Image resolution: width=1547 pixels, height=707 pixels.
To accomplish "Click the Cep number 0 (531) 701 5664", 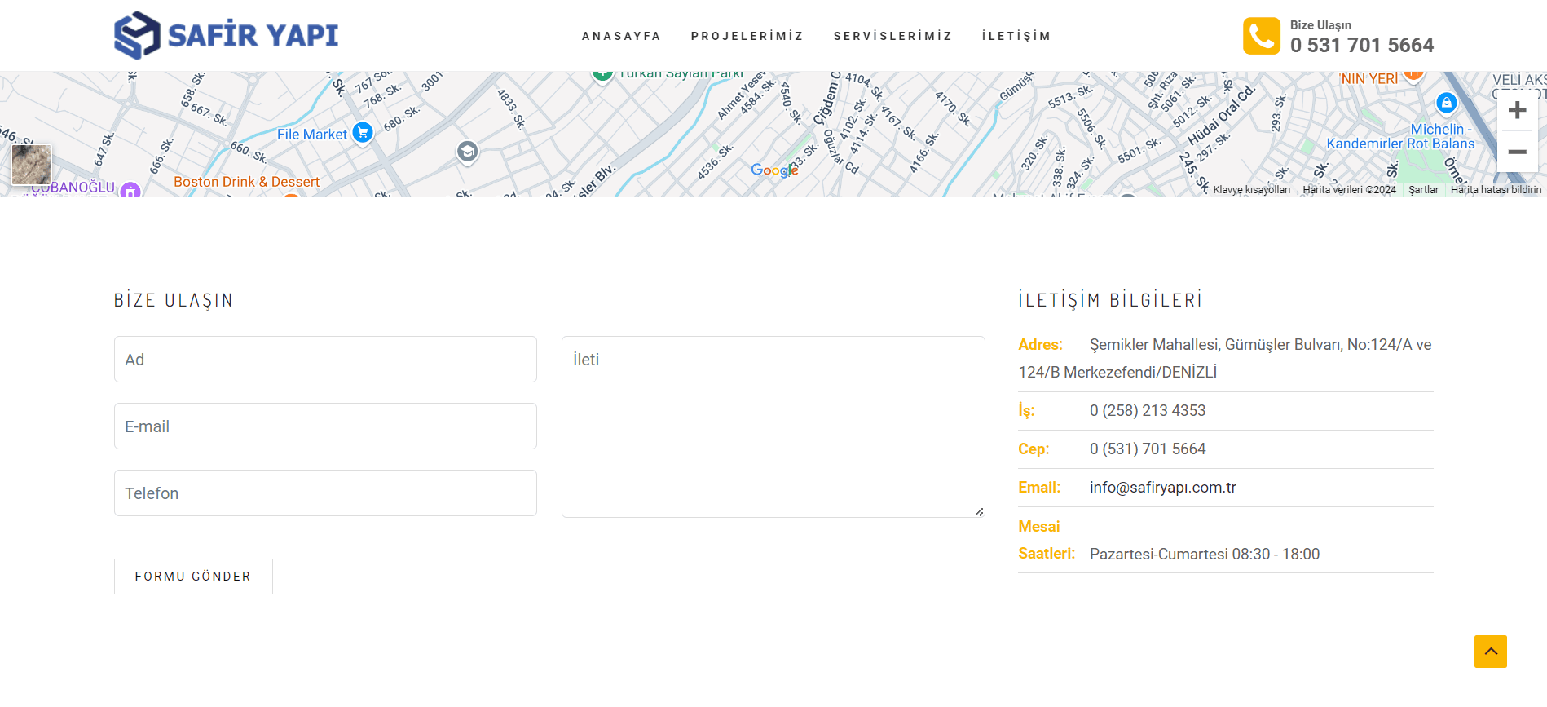I will click(1147, 449).
